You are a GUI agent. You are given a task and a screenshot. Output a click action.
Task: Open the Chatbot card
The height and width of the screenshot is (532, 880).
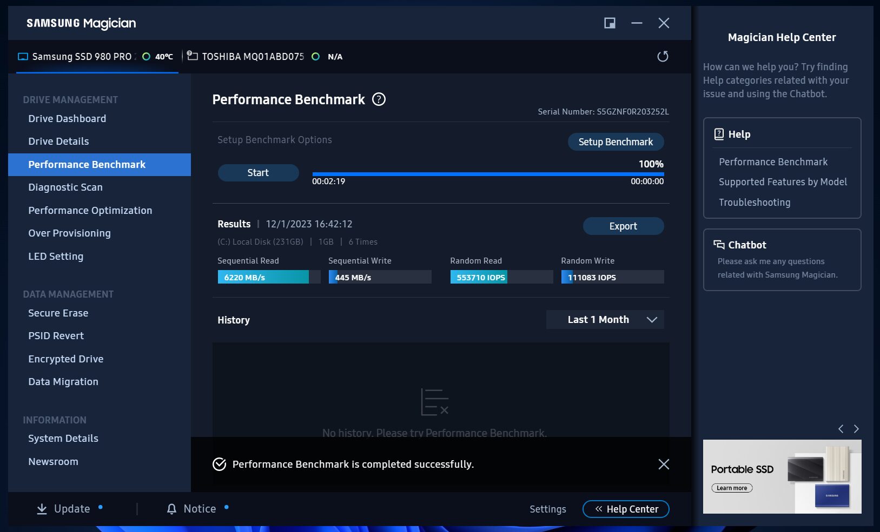[x=782, y=260]
